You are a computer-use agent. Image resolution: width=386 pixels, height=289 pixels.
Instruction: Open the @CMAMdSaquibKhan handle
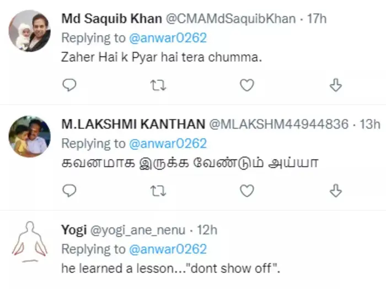point(230,19)
